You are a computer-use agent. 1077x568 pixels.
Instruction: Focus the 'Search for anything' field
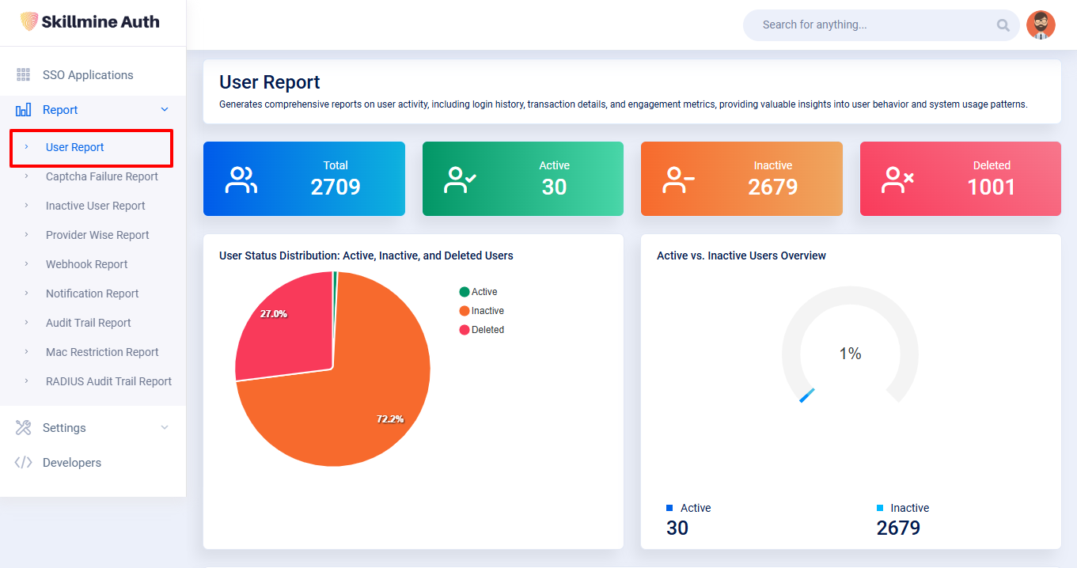tap(870, 25)
